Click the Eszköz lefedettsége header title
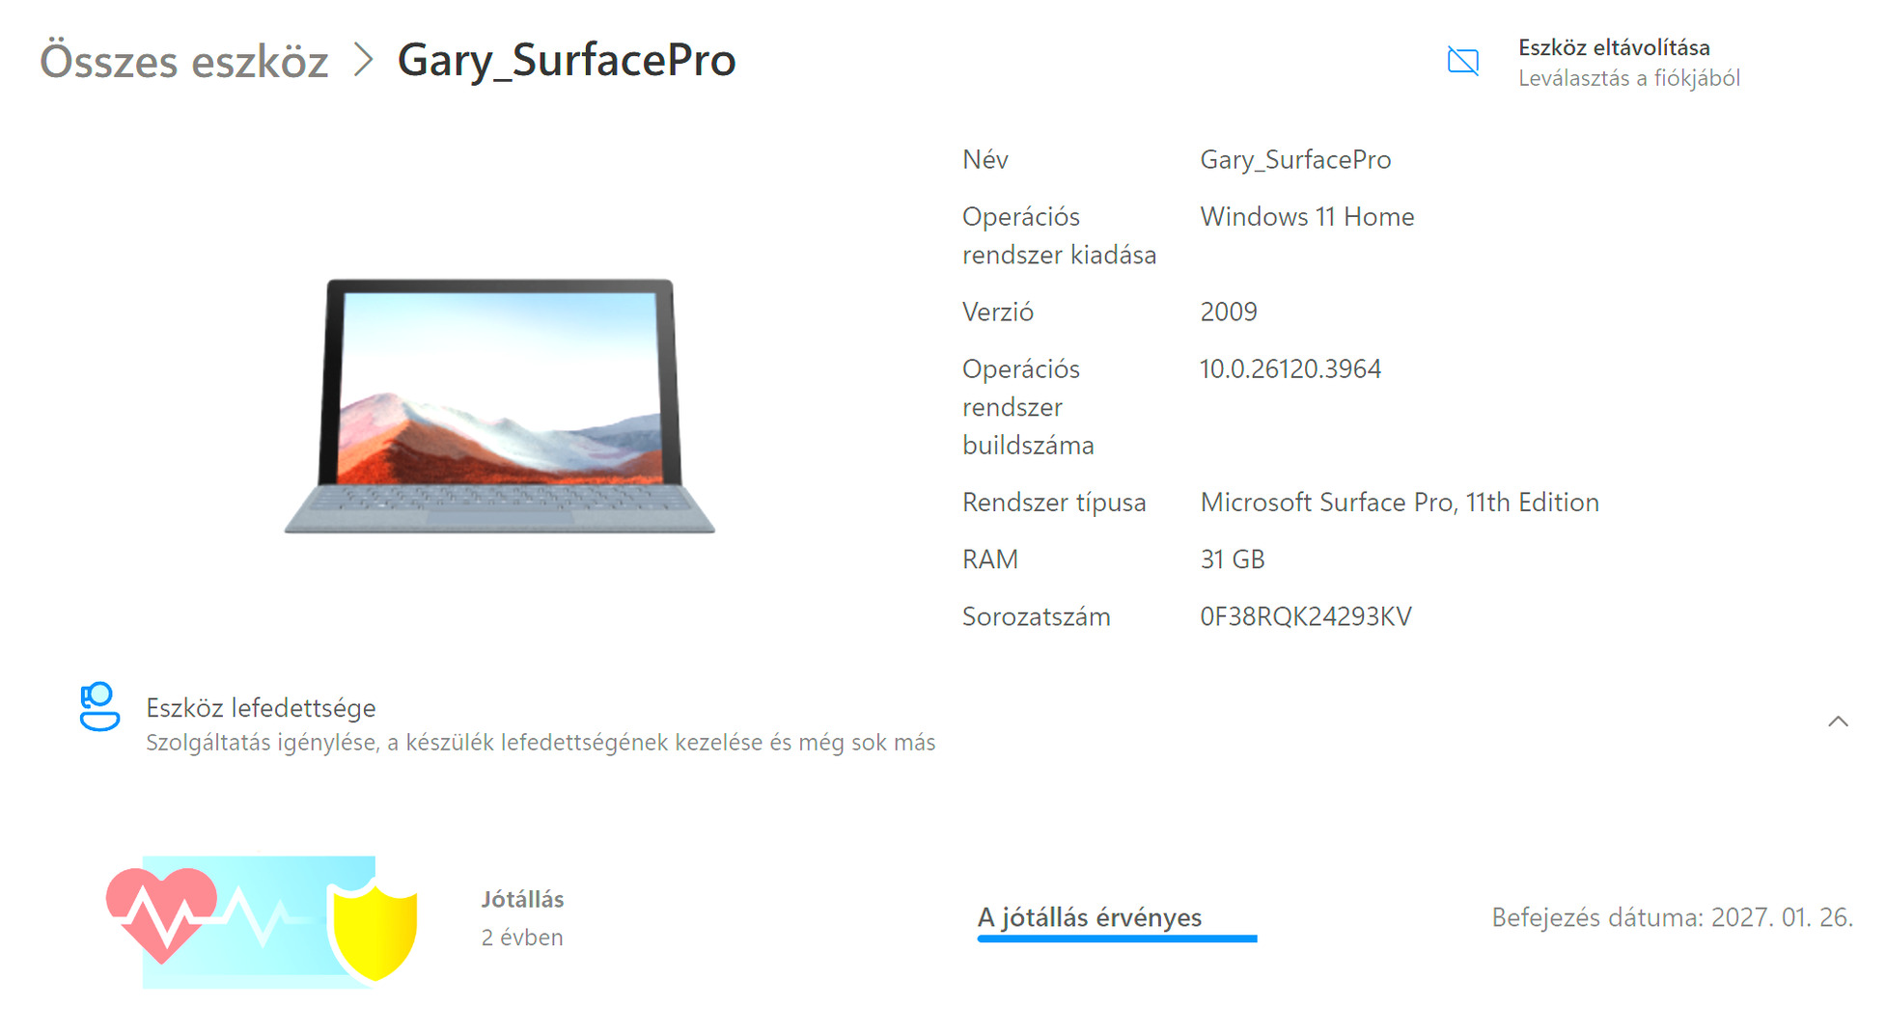 [x=261, y=708]
